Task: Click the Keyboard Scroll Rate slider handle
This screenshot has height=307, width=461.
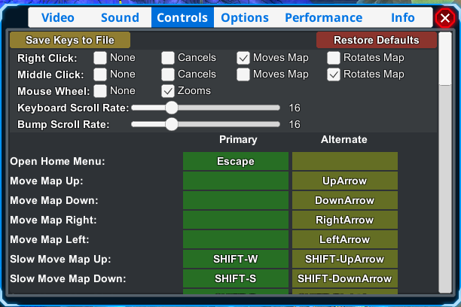Action: [x=171, y=108]
